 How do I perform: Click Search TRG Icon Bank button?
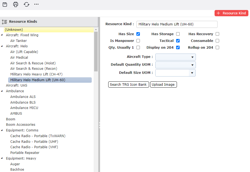(129, 84)
